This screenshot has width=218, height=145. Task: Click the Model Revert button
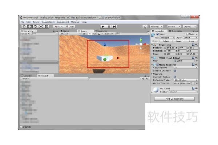[178, 41]
